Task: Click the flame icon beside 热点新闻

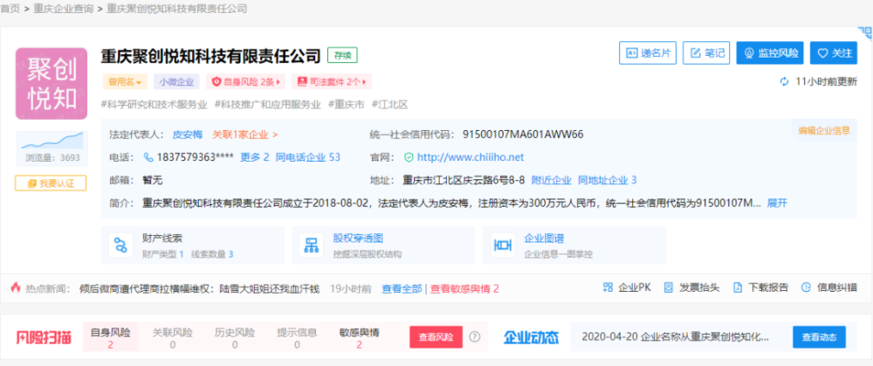Action: click(16, 288)
